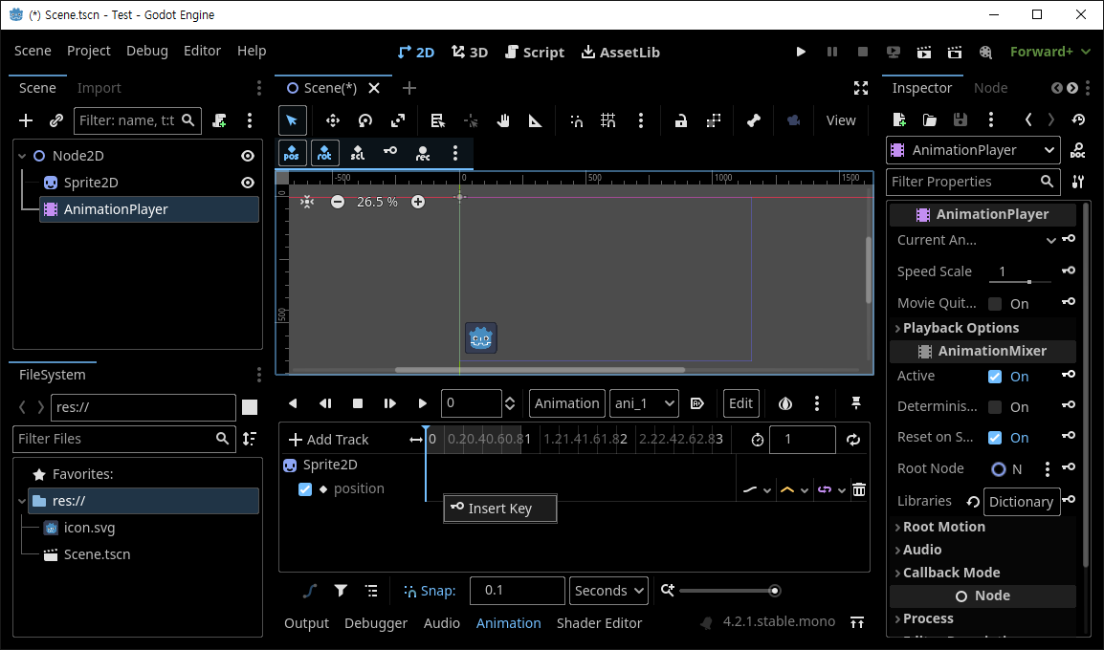Lock the selected node
The height and width of the screenshot is (650, 1104).
(x=681, y=121)
